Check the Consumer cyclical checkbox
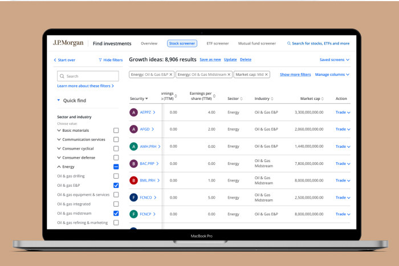Viewport: 399px width, 266px height. 116,148
